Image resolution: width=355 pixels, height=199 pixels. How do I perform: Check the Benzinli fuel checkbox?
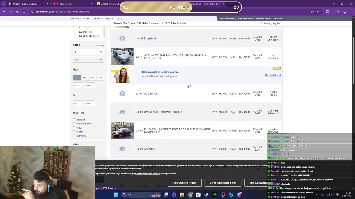pos(74,120)
